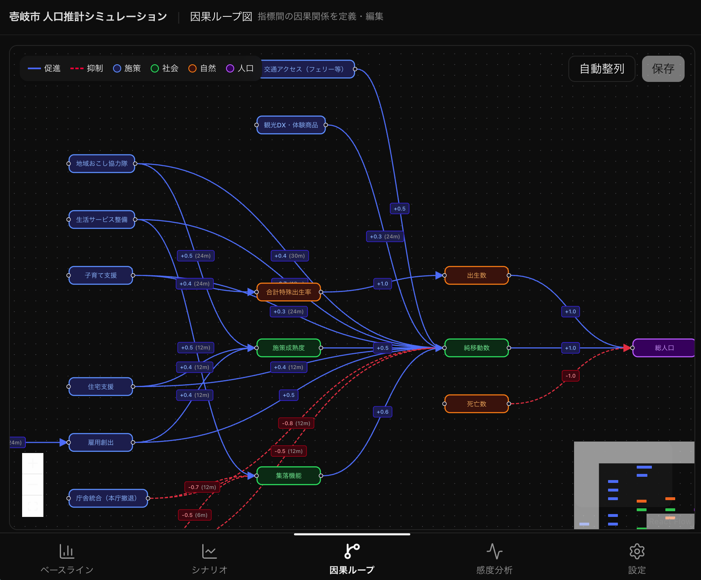The height and width of the screenshot is (580, 701).
Task: Click the 社会 legend circle
Action: pyautogui.click(x=155, y=68)
